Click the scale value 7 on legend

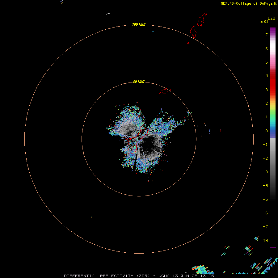coord(267,35)
